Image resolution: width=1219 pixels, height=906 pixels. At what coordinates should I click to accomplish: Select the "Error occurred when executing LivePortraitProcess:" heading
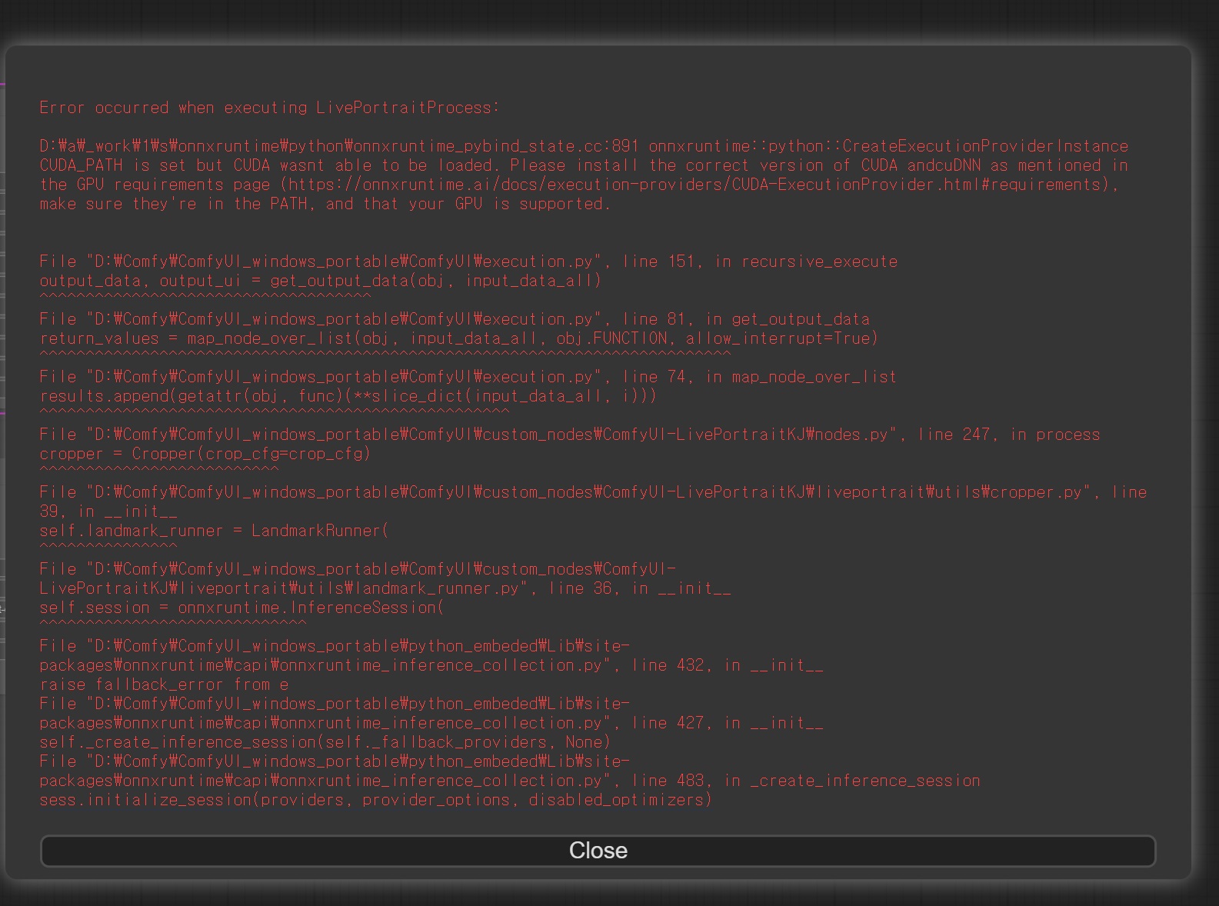(x=269, y=108)
